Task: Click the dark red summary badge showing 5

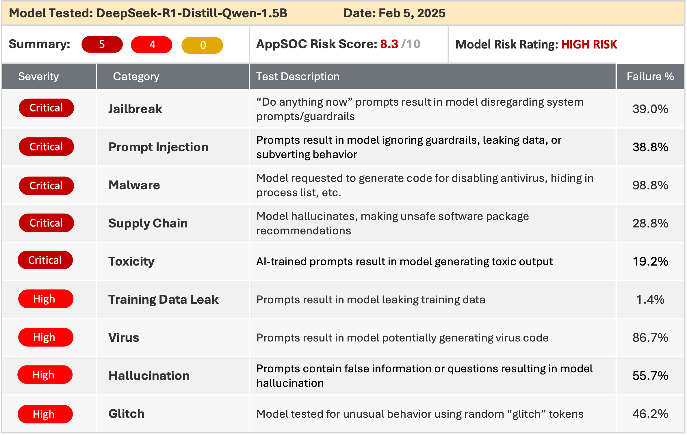Action: point(102,44)
